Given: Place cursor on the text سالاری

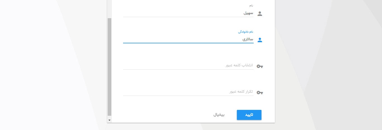Looking at the screenshot, I should (x=248, y=39).
